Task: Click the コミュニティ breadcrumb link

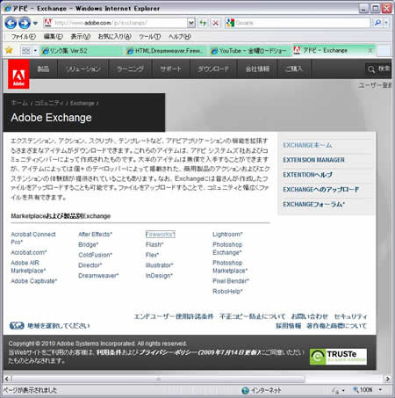Action: click(49, 103)
